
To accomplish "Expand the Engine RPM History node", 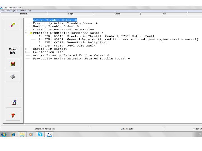I will pyautogui.click(x=26, y=49).
